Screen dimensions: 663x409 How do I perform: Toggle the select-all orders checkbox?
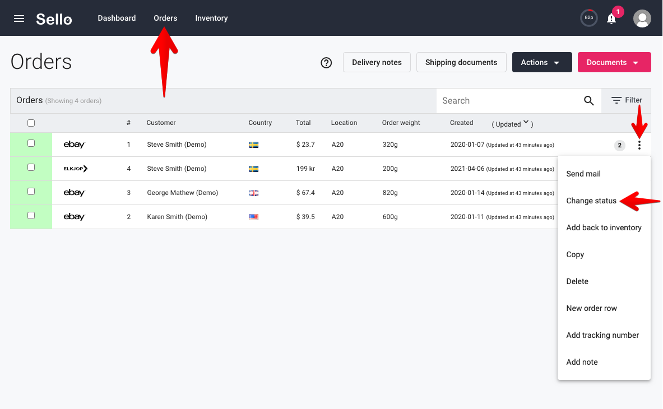coord(31,123)
